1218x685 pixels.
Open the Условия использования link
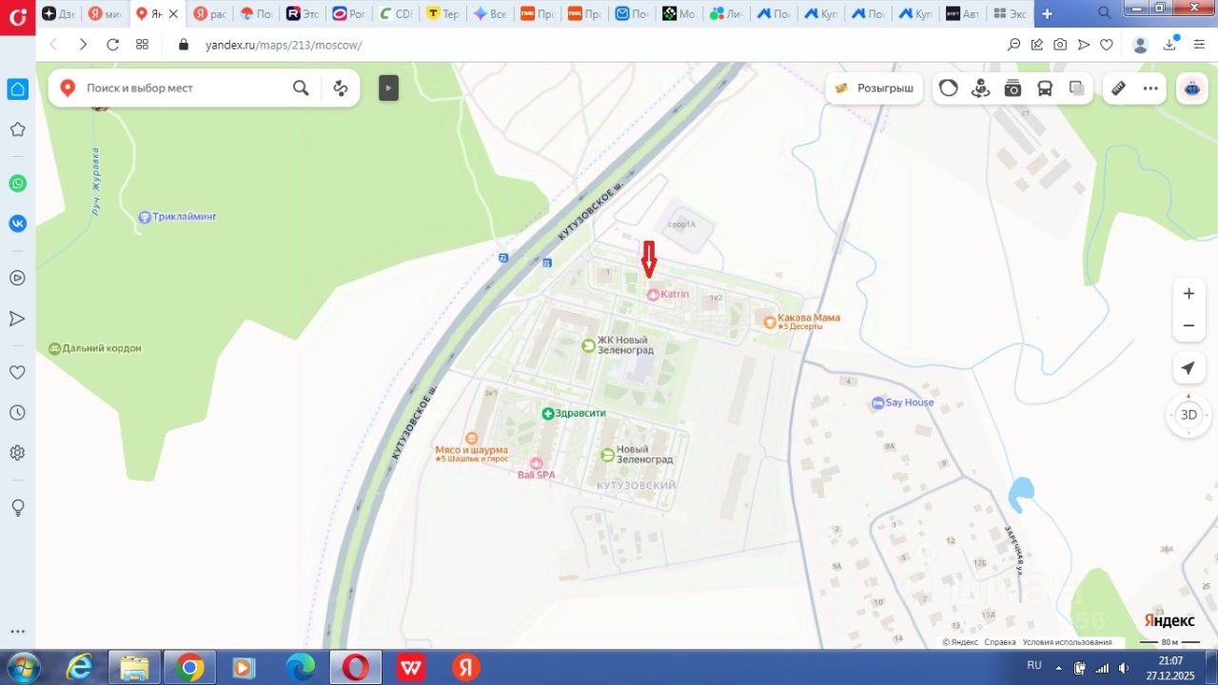click(x=1067, y=642)
